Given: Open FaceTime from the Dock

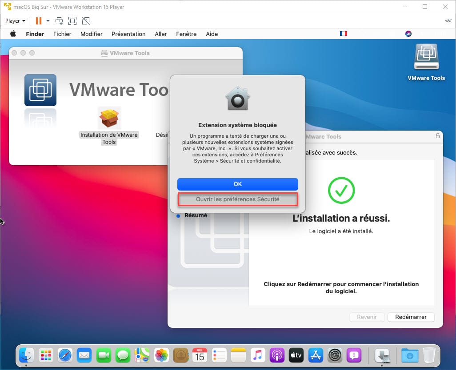Looking at the screenshot, I should pyautogui.click(x=104, y=355).
